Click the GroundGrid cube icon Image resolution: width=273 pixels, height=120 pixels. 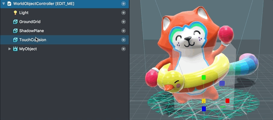(15, 22)
